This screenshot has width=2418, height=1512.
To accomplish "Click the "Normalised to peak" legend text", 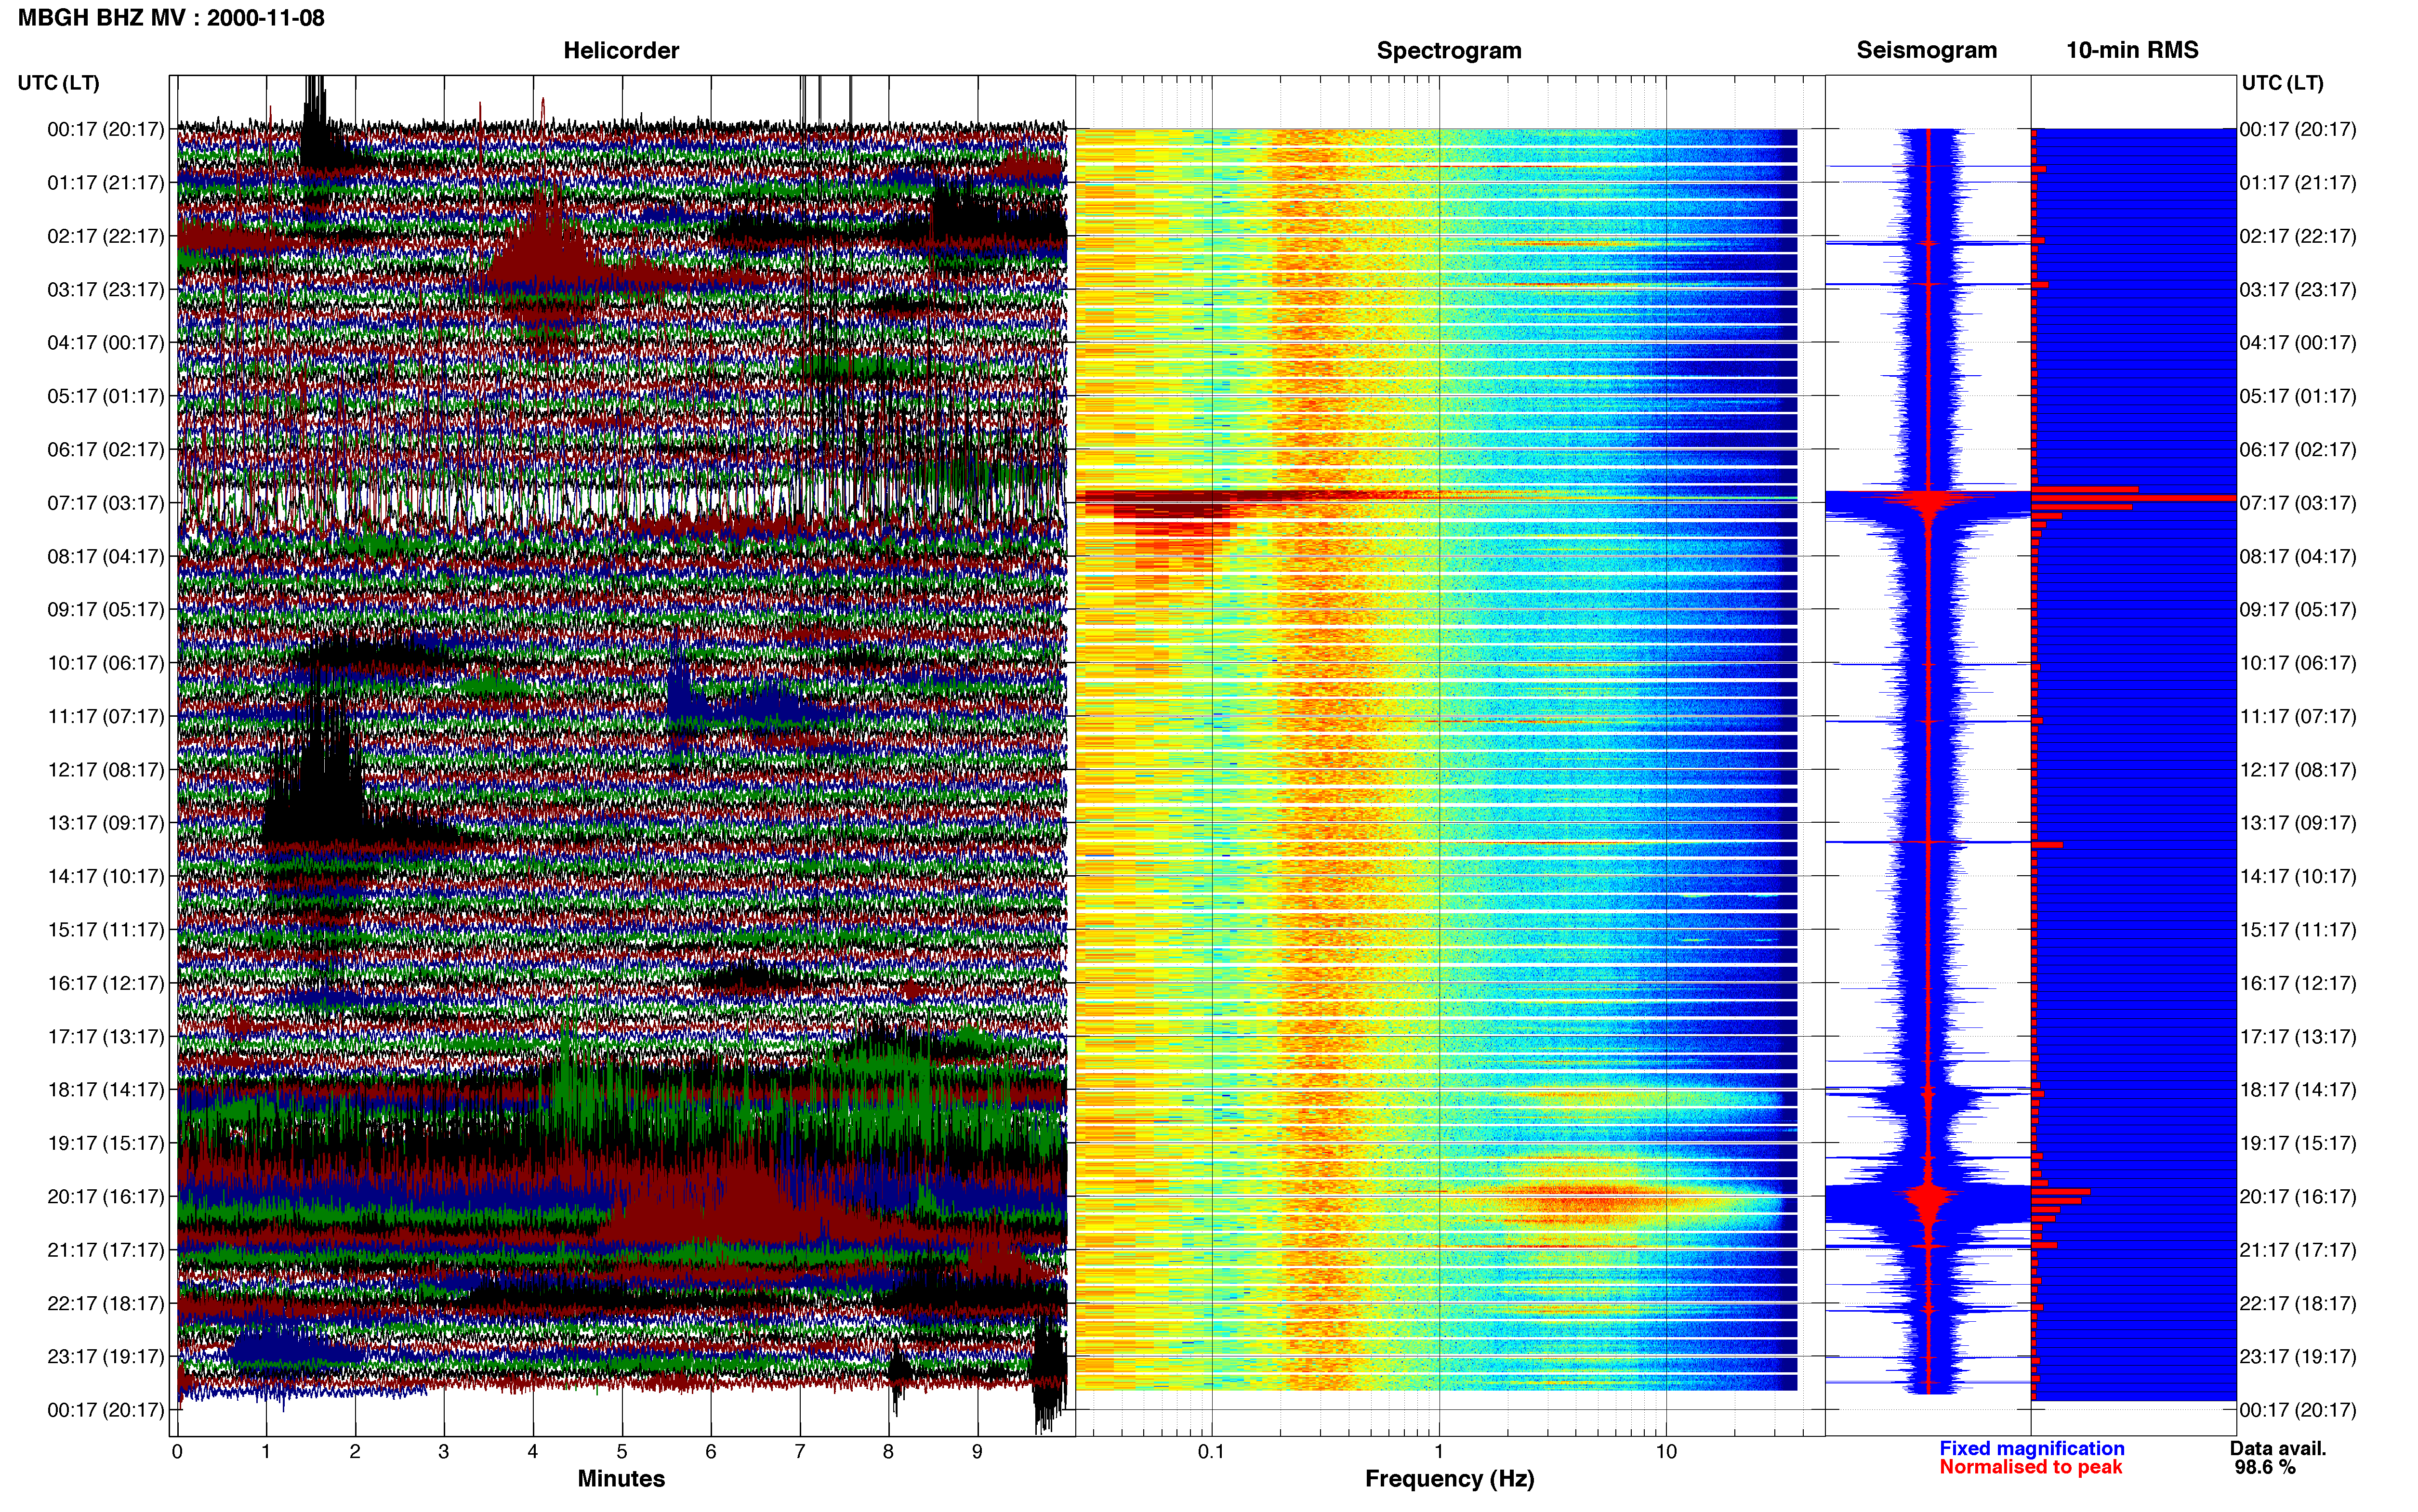I will 2030,1467.
